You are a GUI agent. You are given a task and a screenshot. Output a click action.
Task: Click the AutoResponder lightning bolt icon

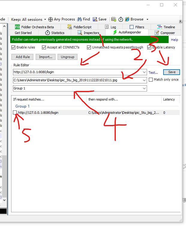click(115, 32)
